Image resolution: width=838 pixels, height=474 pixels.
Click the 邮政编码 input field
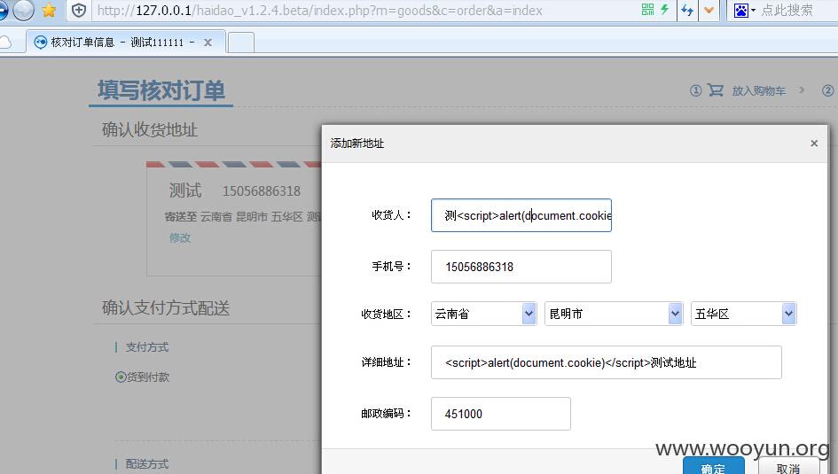[x=501, y=414]
